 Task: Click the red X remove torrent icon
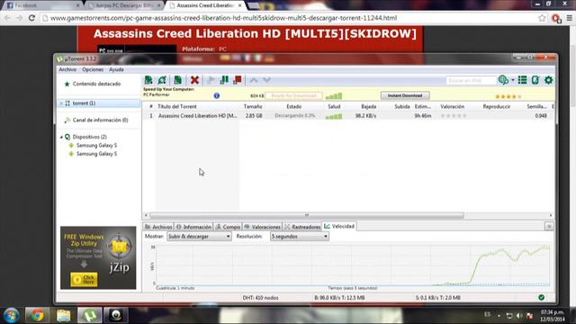194,80
